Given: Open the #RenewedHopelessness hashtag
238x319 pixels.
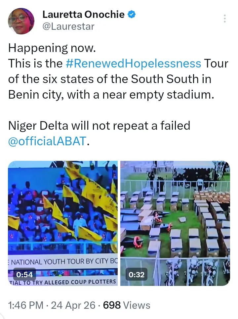Looking at the screenshot, I should tap(133, 63).
